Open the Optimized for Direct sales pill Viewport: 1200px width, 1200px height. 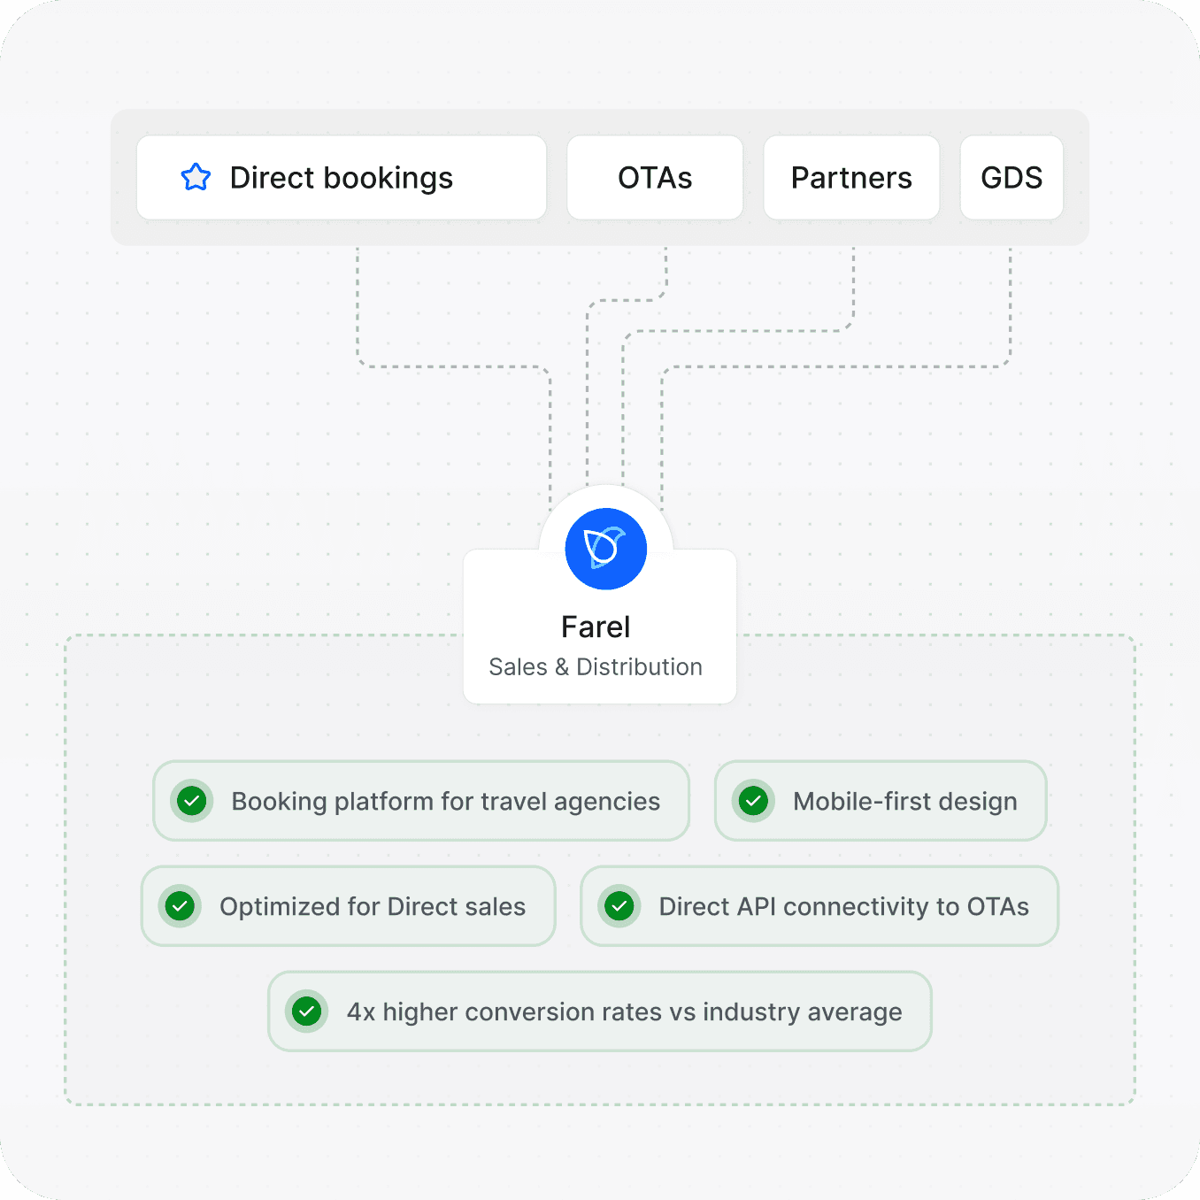tap(349, 906)
